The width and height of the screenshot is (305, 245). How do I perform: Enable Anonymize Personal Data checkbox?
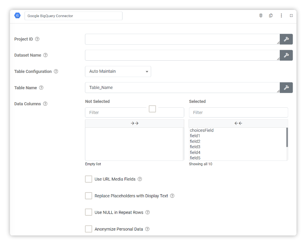[88, 229]
